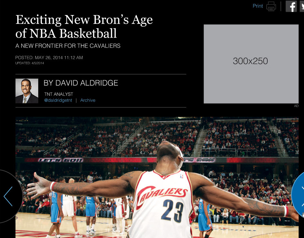Click the "UPDATED: 4/5/2014" text
Image resolution: width=304 pixels, height=238 pixels.
pyautogui.click(x=30, y=63)
